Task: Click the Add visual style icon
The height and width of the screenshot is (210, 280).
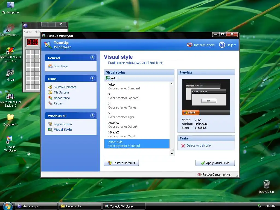Action: (108, 78)
